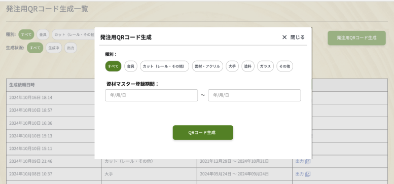Close the dialog with the X icon
The height and width of the screenshot is (184, 394).
[x=284, y=37]
